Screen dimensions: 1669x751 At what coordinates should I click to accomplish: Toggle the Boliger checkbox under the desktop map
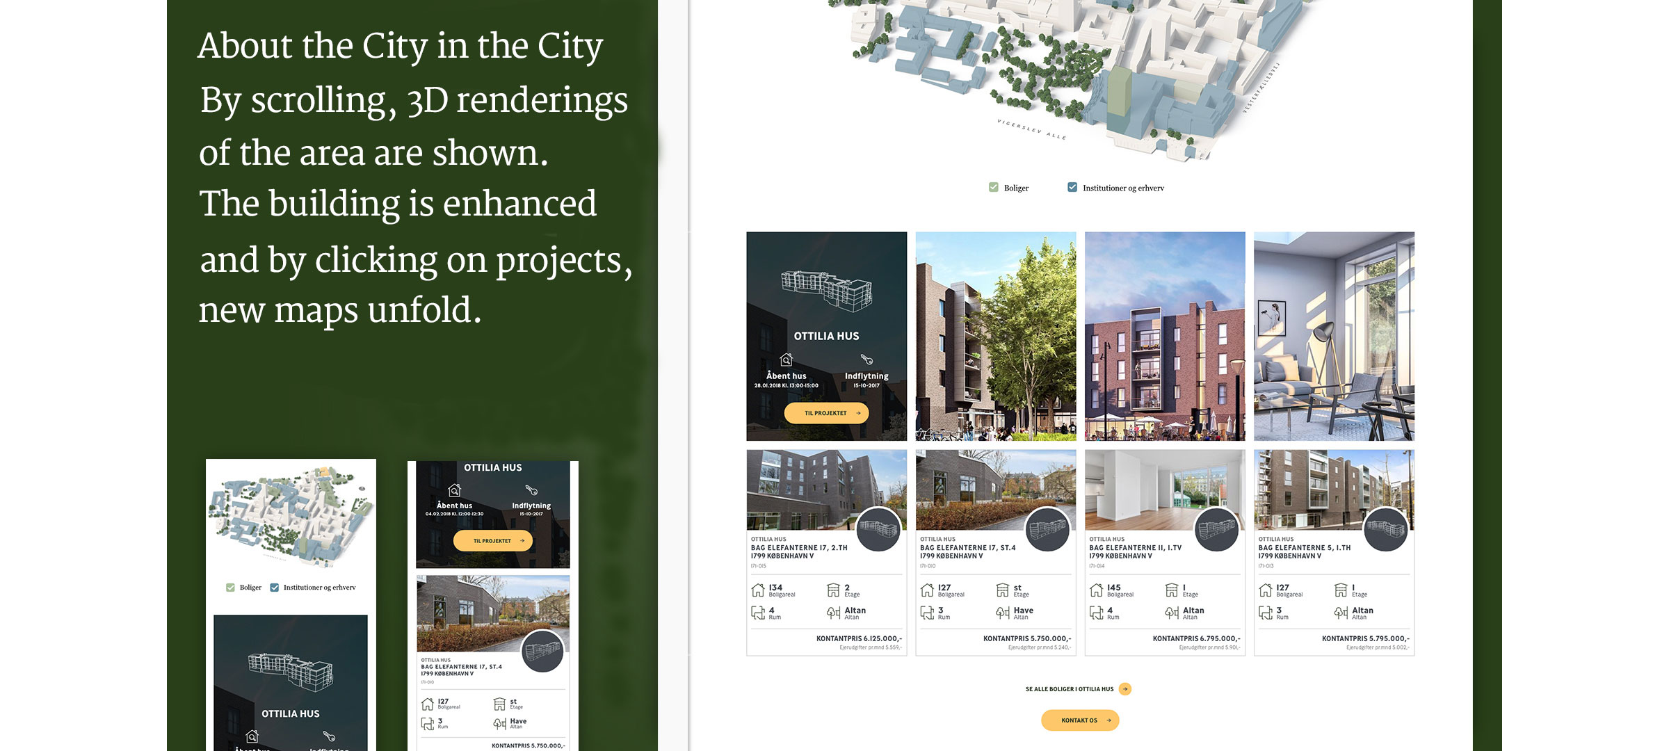(x=994, y=188)
